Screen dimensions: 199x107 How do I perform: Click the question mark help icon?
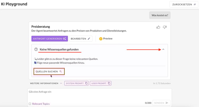pos(36,49)
